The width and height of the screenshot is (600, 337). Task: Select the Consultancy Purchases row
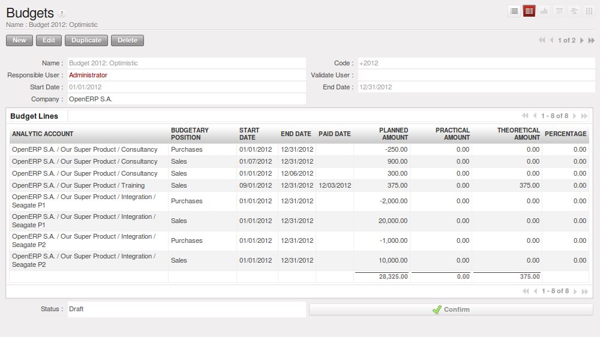pyautogui.click(x=299, y=149)
